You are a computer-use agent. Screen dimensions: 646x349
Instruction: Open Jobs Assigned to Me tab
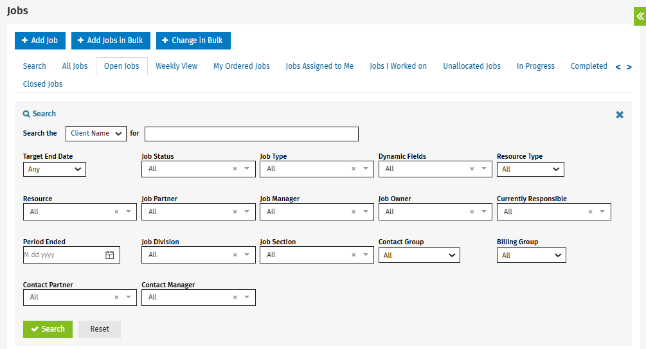coord(319,66)
